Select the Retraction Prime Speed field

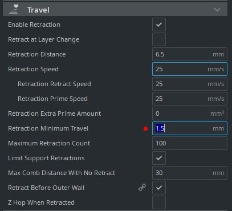(x=190, y=99)
